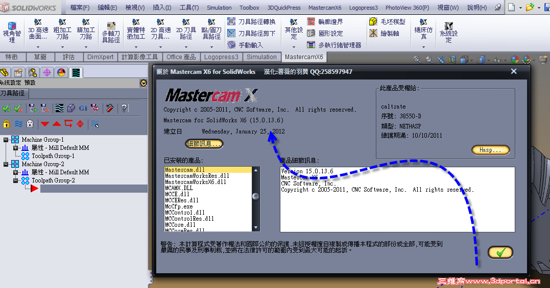
Task: Toggle posting ghost icon
Action: 30,123
